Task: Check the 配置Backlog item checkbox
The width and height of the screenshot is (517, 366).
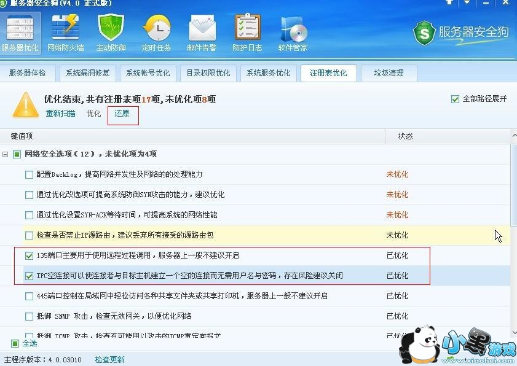Action: (x=29, y=174)
